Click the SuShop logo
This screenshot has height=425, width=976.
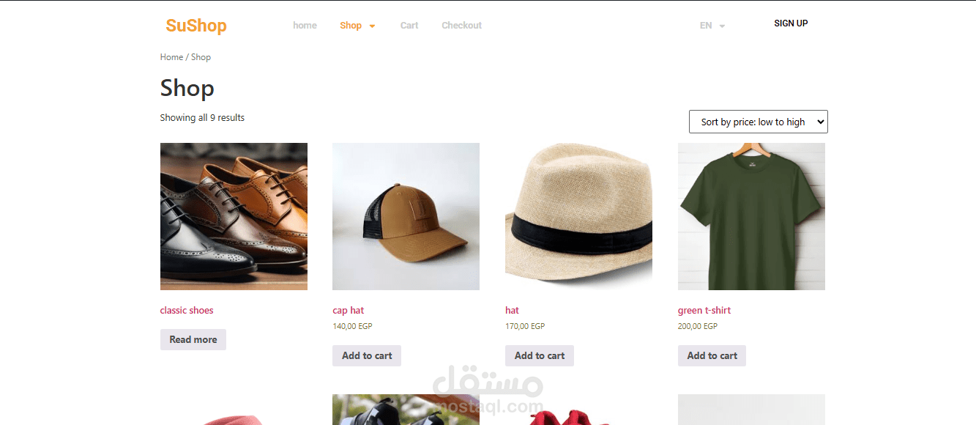(x=195, y=25)
